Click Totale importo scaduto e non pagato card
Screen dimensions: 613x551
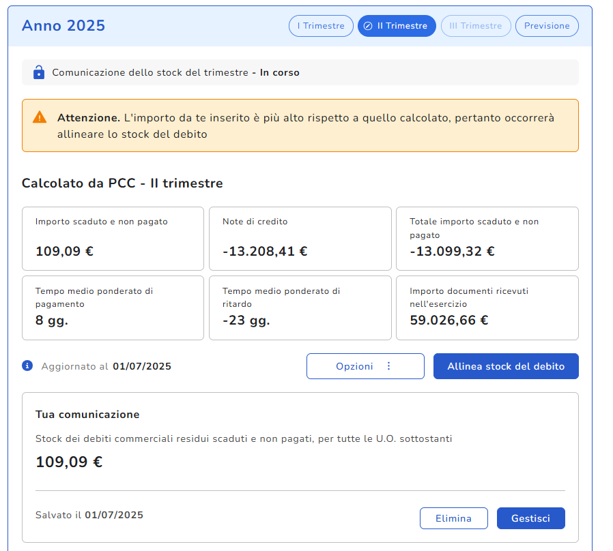pos(487,239)
